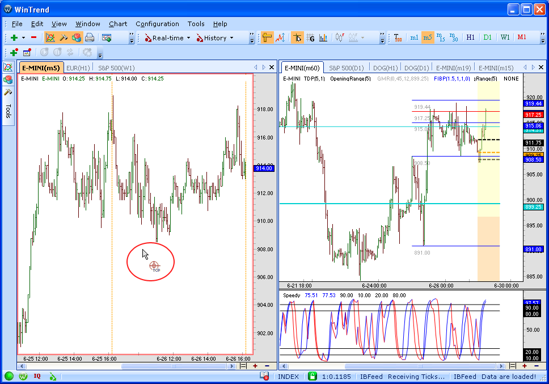Image resolution: width=549 pixels, height=384 pixels.
Task: Switch to the EUR(H1) tab
Action: (x=78, y=68)
